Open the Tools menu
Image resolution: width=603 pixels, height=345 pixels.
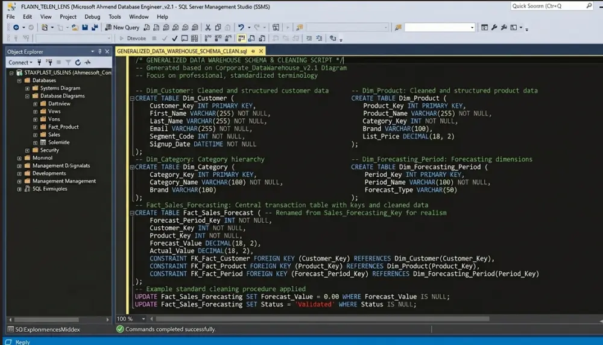point(115,16)
